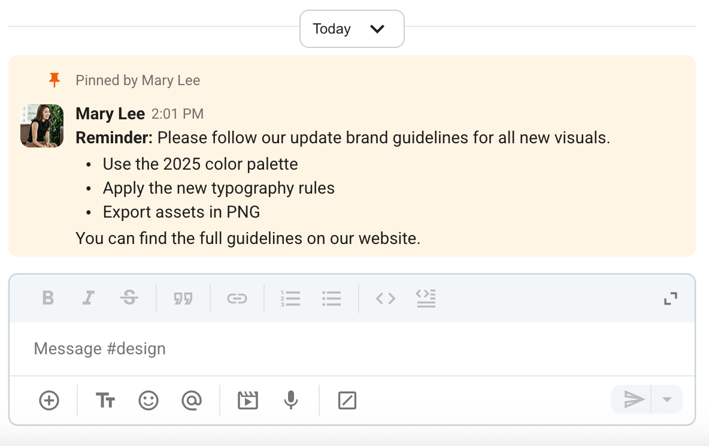Screen dimensions: 709x446
Task: Mention a user with the @ icon
Action: pyautogui.click(x=192, y=400)
